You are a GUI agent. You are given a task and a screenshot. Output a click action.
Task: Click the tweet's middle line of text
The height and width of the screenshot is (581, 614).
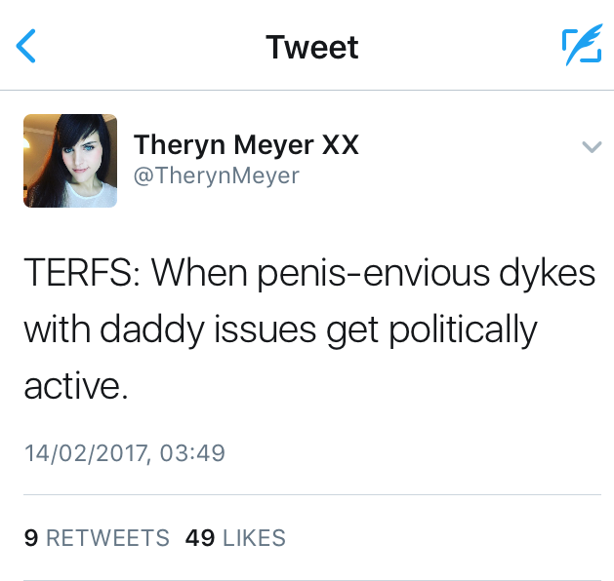[280, 330]
